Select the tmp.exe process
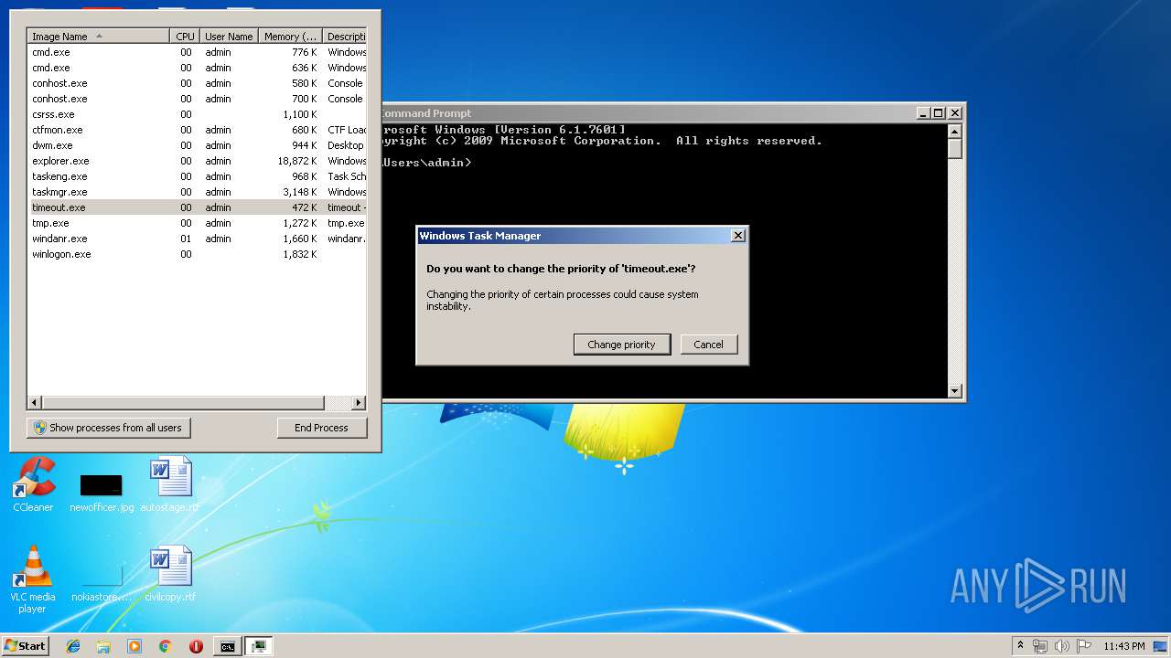Viewport: 1171px width, 658px height. click(197, 223)
